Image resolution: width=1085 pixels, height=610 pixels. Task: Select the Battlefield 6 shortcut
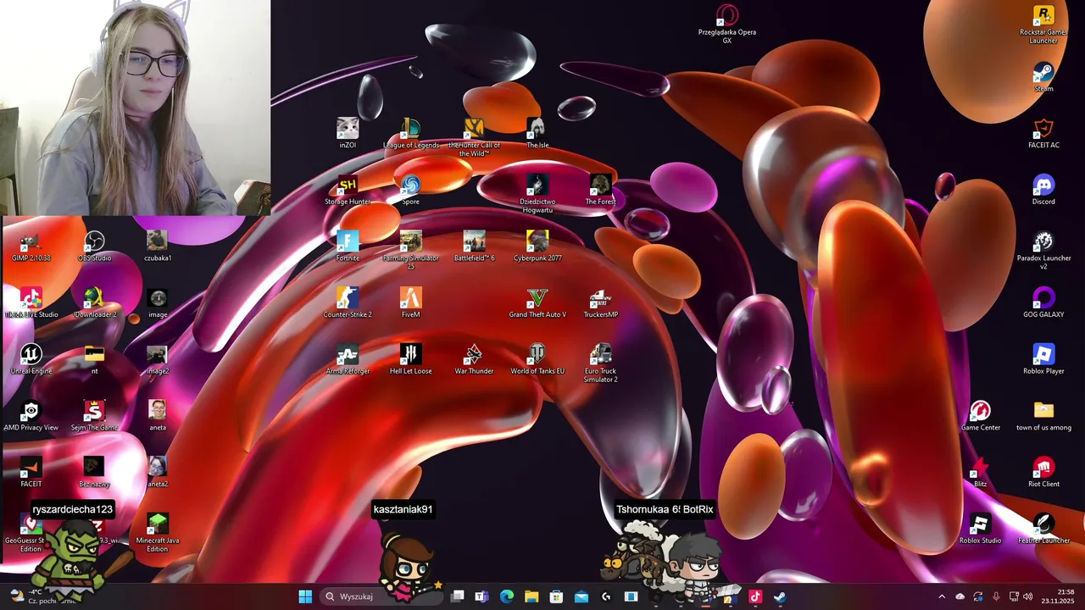point(474,247)
